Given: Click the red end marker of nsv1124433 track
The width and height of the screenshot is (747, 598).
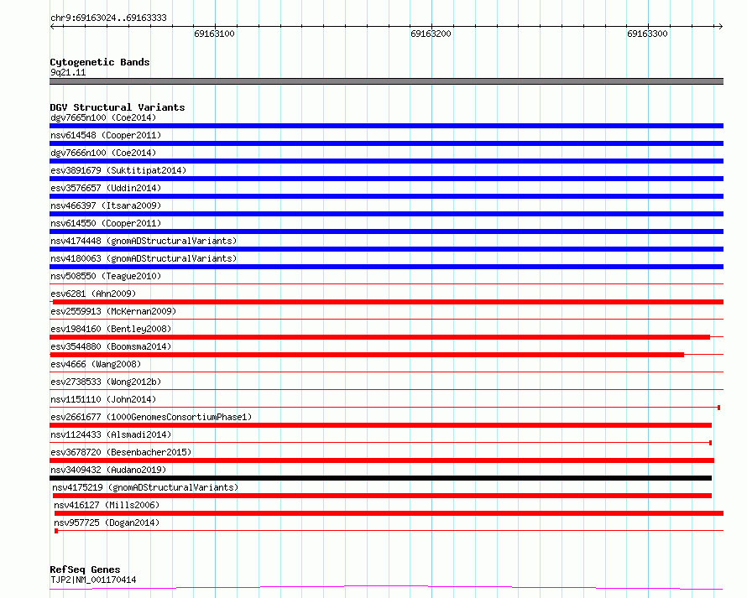Looking at the screenshot, I should coord(710,443).
